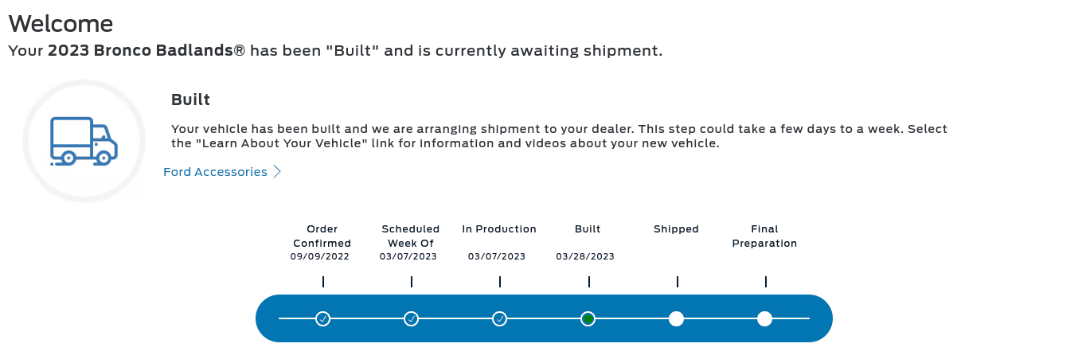1082x363 pixels.
Task: Click the white Shipped step circle
Action: pyautogui.click(x=676, y=318)
